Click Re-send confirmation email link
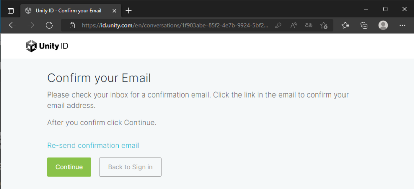This screenshot has width=414, height=189. tap(93, 145)
